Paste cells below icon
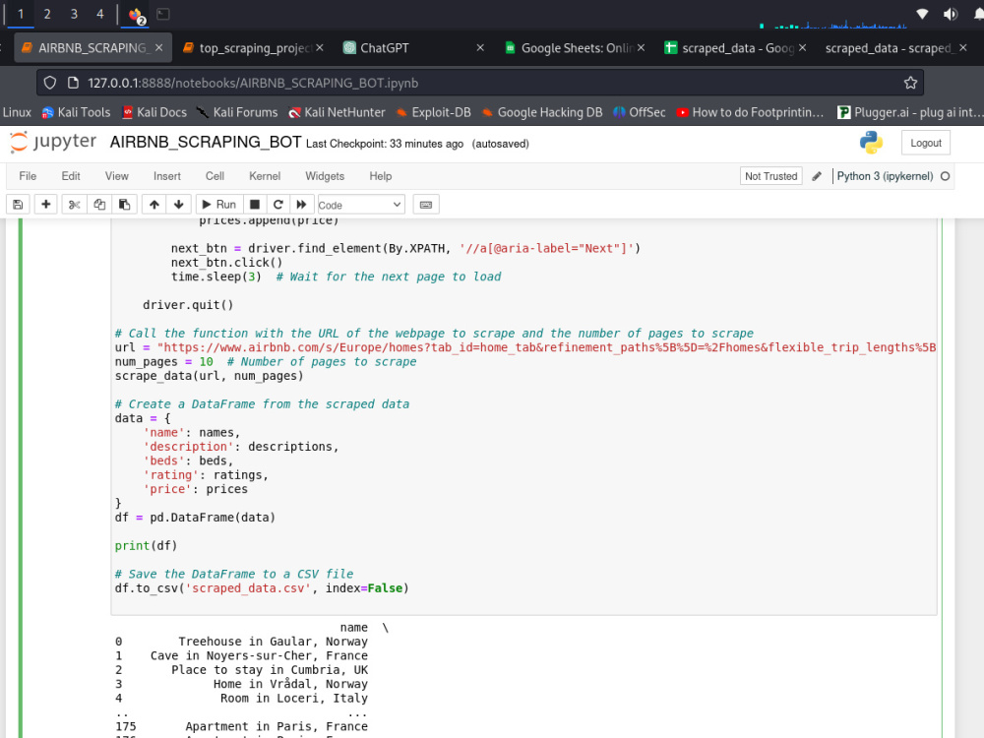The image size is (984, 738). (124, 205)
